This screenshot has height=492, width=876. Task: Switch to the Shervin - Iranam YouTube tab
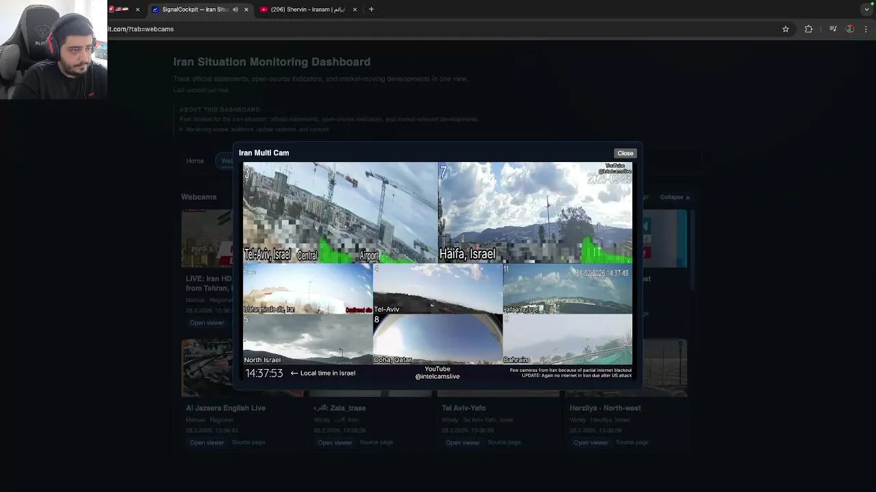pos(307,10)
